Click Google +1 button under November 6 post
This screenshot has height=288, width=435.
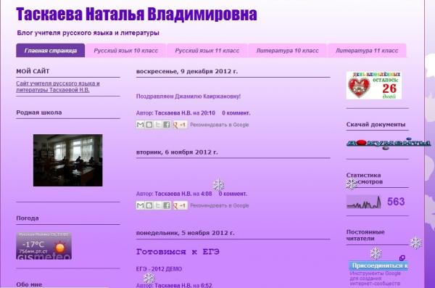tap(180, 205)
